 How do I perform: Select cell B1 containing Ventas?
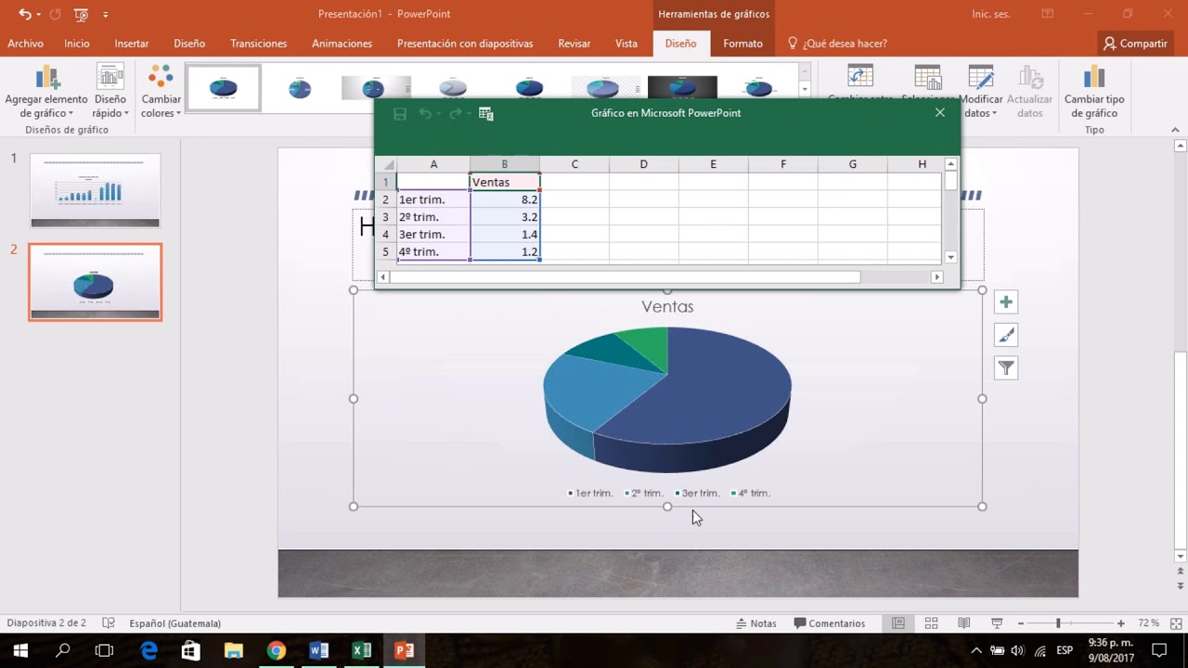click(505, 182)
